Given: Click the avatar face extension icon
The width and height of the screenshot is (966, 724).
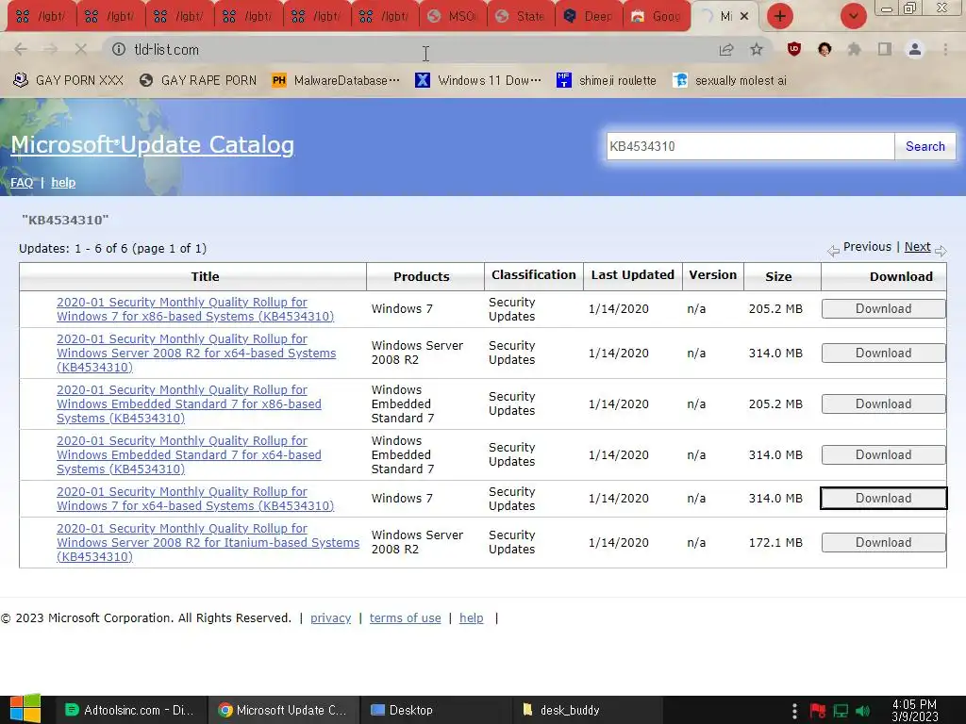Looking at the screenshot, I should coord(824,49).
